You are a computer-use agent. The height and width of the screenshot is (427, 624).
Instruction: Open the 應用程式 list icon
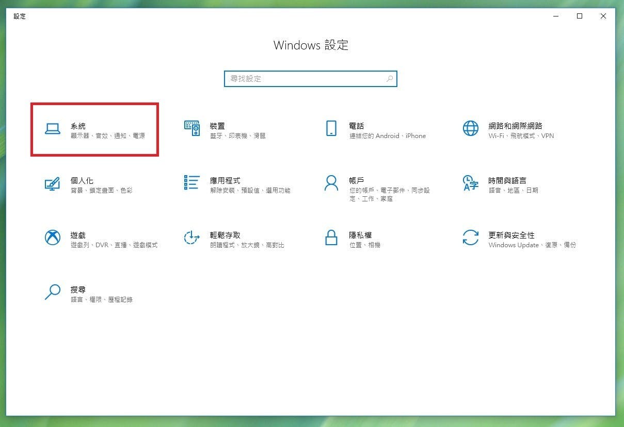(192, 183)
